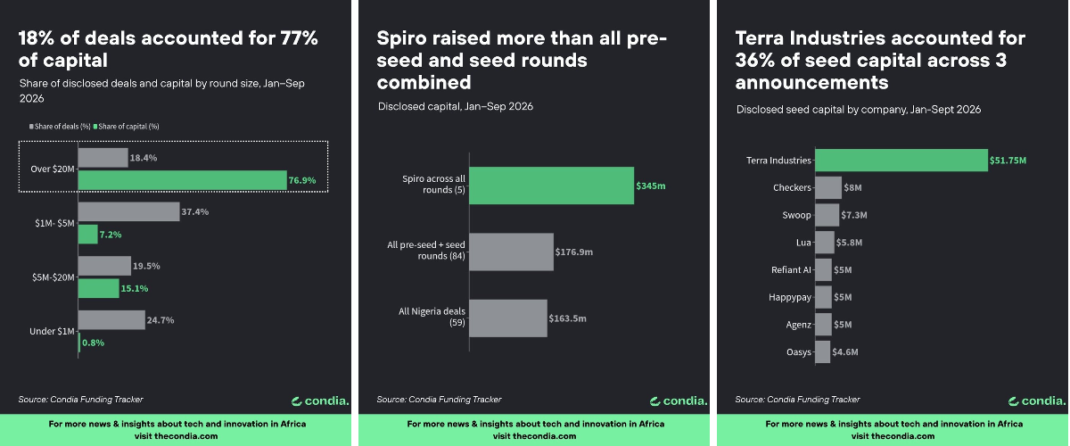
Task: Click the green 'Share of capital (%)' legend swatch
Action: pos(95,127)
